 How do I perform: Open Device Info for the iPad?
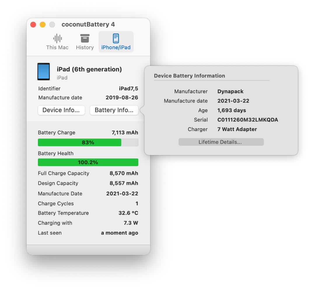[61, 110]
